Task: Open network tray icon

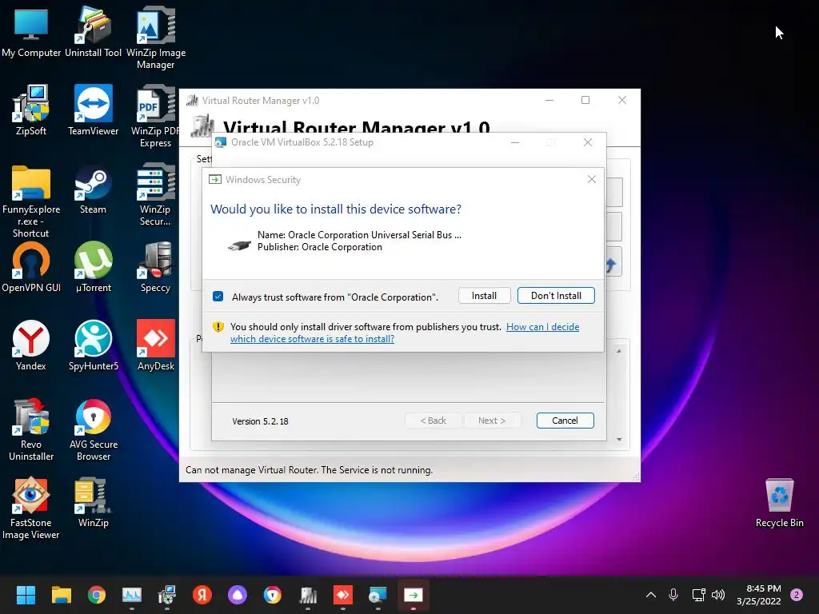Action: point(698,595)
